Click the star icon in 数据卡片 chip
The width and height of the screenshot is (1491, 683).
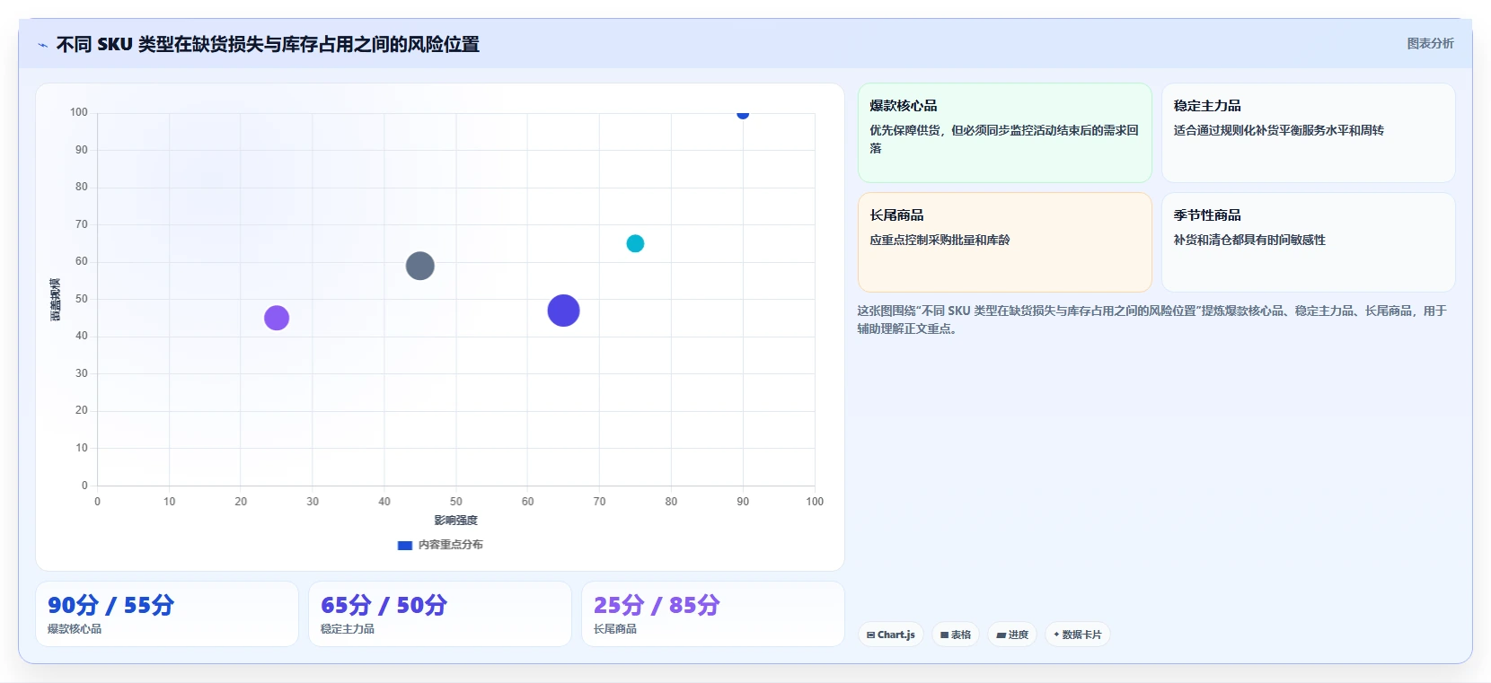coord(1056,635)
